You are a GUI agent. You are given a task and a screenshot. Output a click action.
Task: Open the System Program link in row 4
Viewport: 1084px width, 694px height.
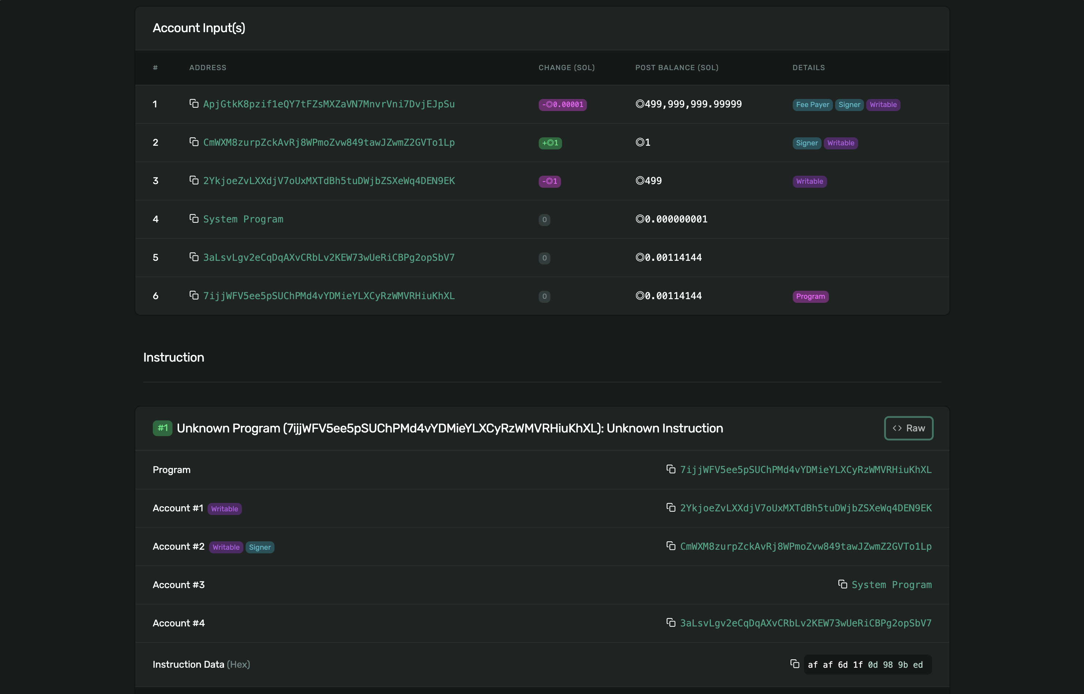(x=243, y=219)
